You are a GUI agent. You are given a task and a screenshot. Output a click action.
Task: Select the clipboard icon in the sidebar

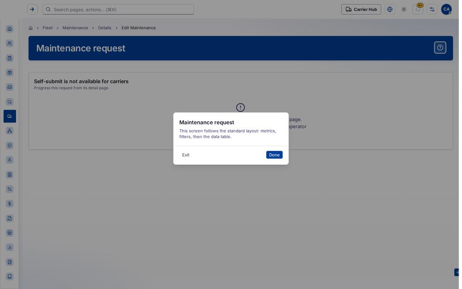(10, 58)
